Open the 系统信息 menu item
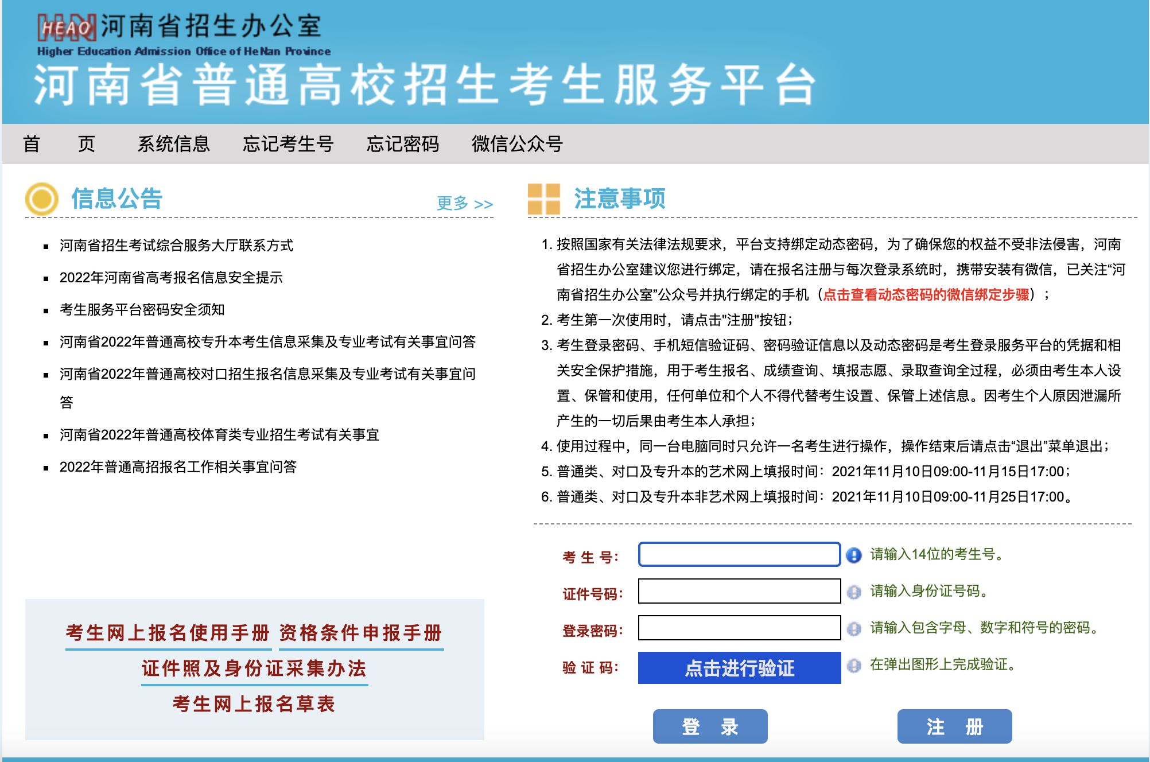This screenshot has width=1150, height=762. tap(173, 144)
